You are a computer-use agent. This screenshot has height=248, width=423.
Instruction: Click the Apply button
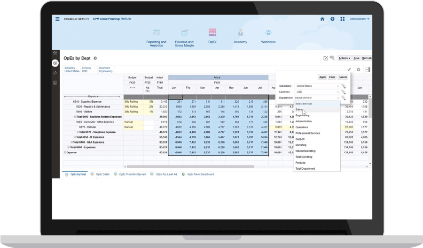click(x=322, y=77)
